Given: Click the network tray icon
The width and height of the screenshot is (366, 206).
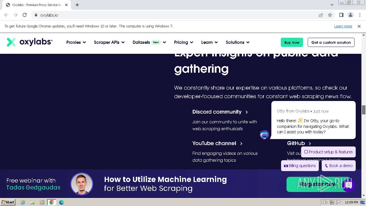Looking at the screenshot, I should (332, 202).
